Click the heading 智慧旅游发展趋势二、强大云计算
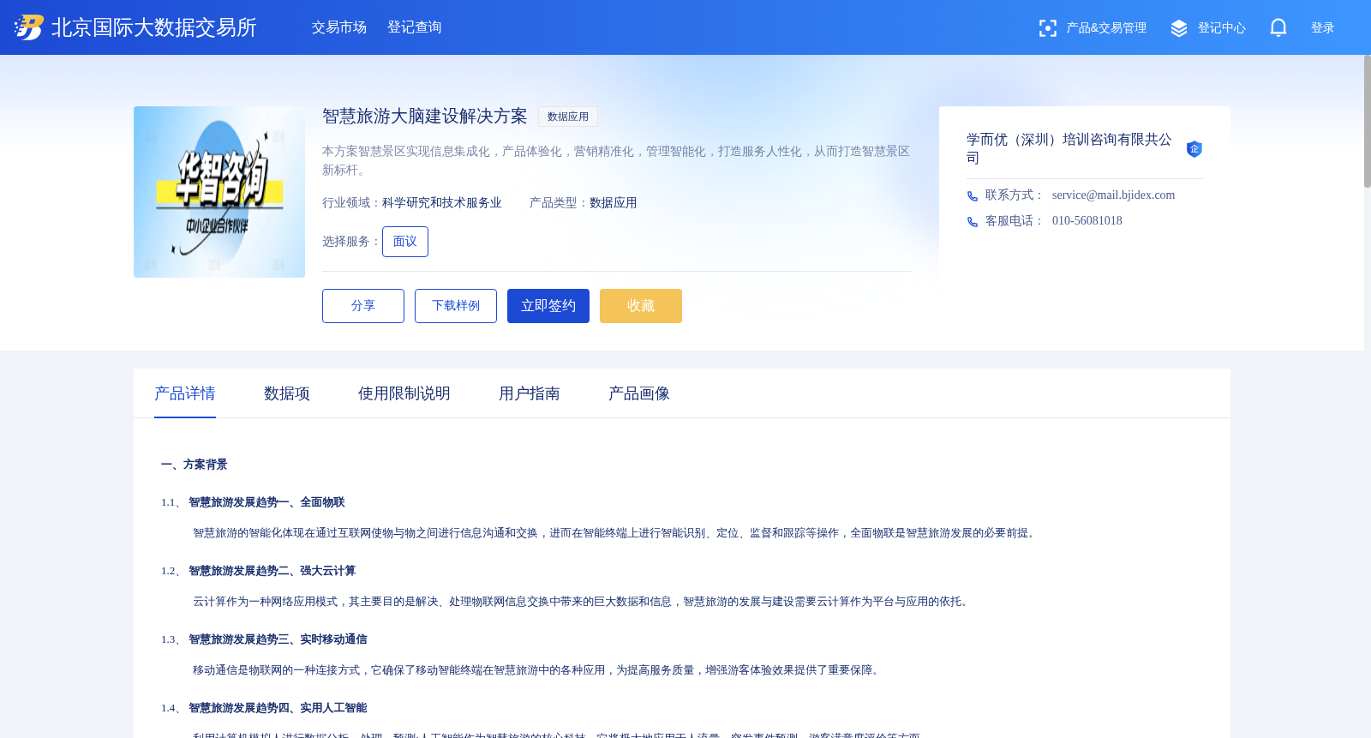Image resolution: width=1371 pixels, height=738 pixels. pos(272,571)
